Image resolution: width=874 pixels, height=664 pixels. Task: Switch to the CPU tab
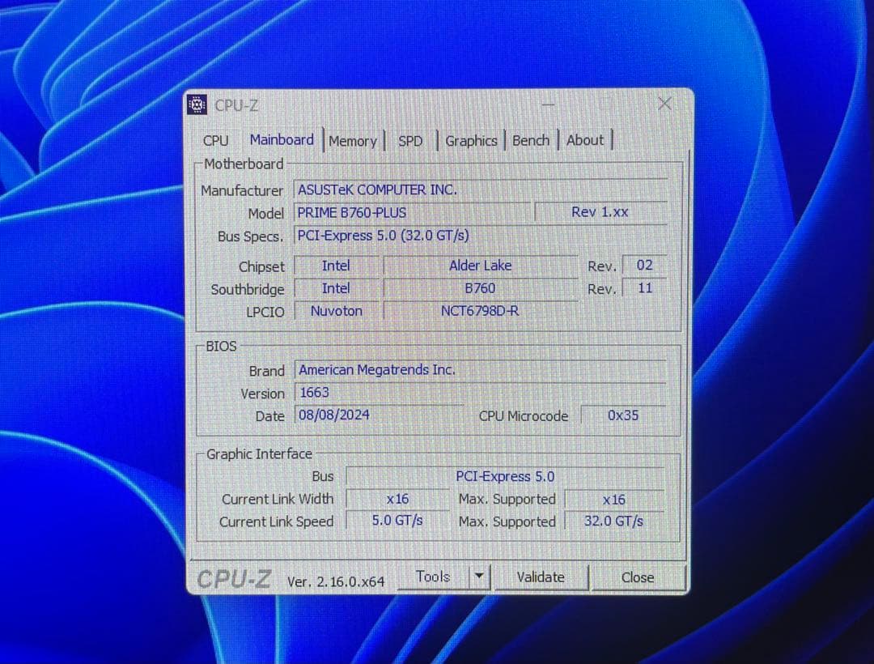click(x=216, y=141)
